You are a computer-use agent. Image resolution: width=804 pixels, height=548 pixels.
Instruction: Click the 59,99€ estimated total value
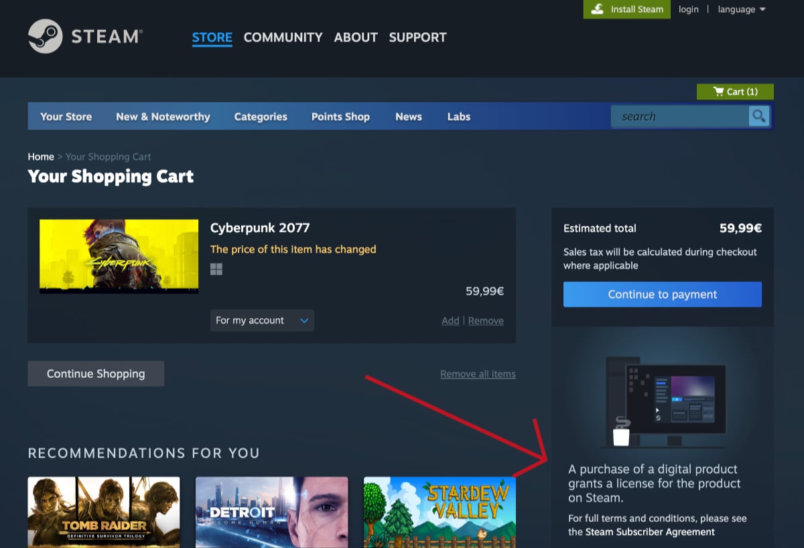(x=740, y=228)
